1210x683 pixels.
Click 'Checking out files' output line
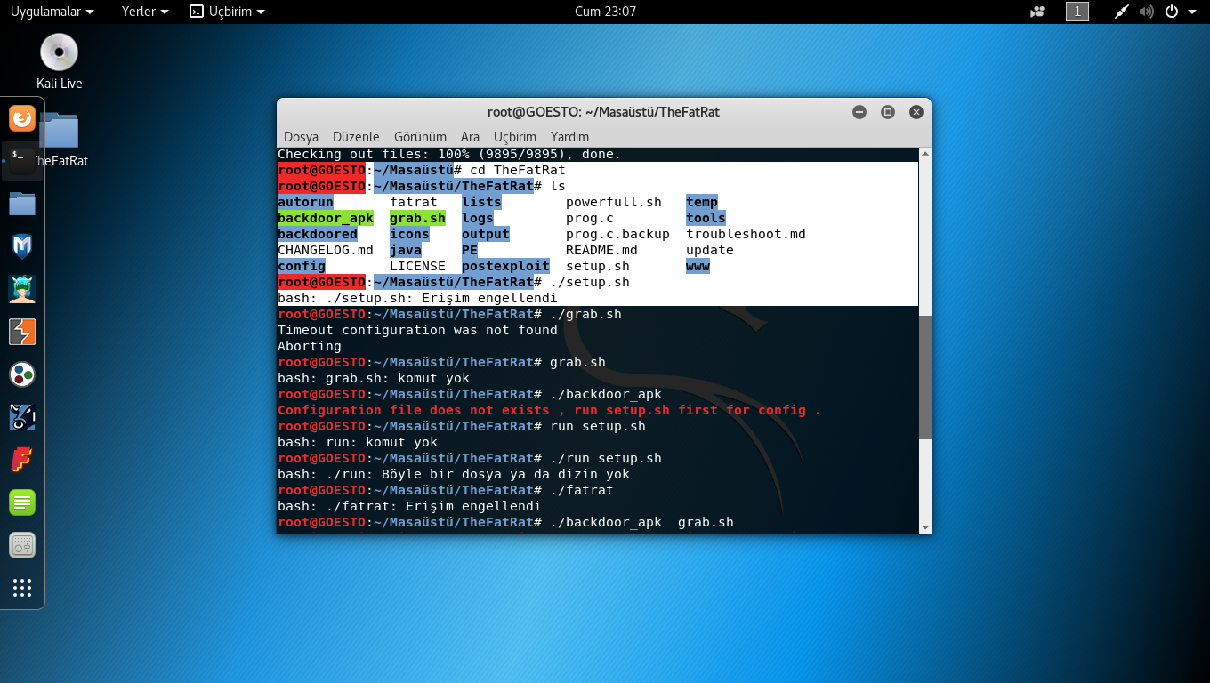pos(449,154)
